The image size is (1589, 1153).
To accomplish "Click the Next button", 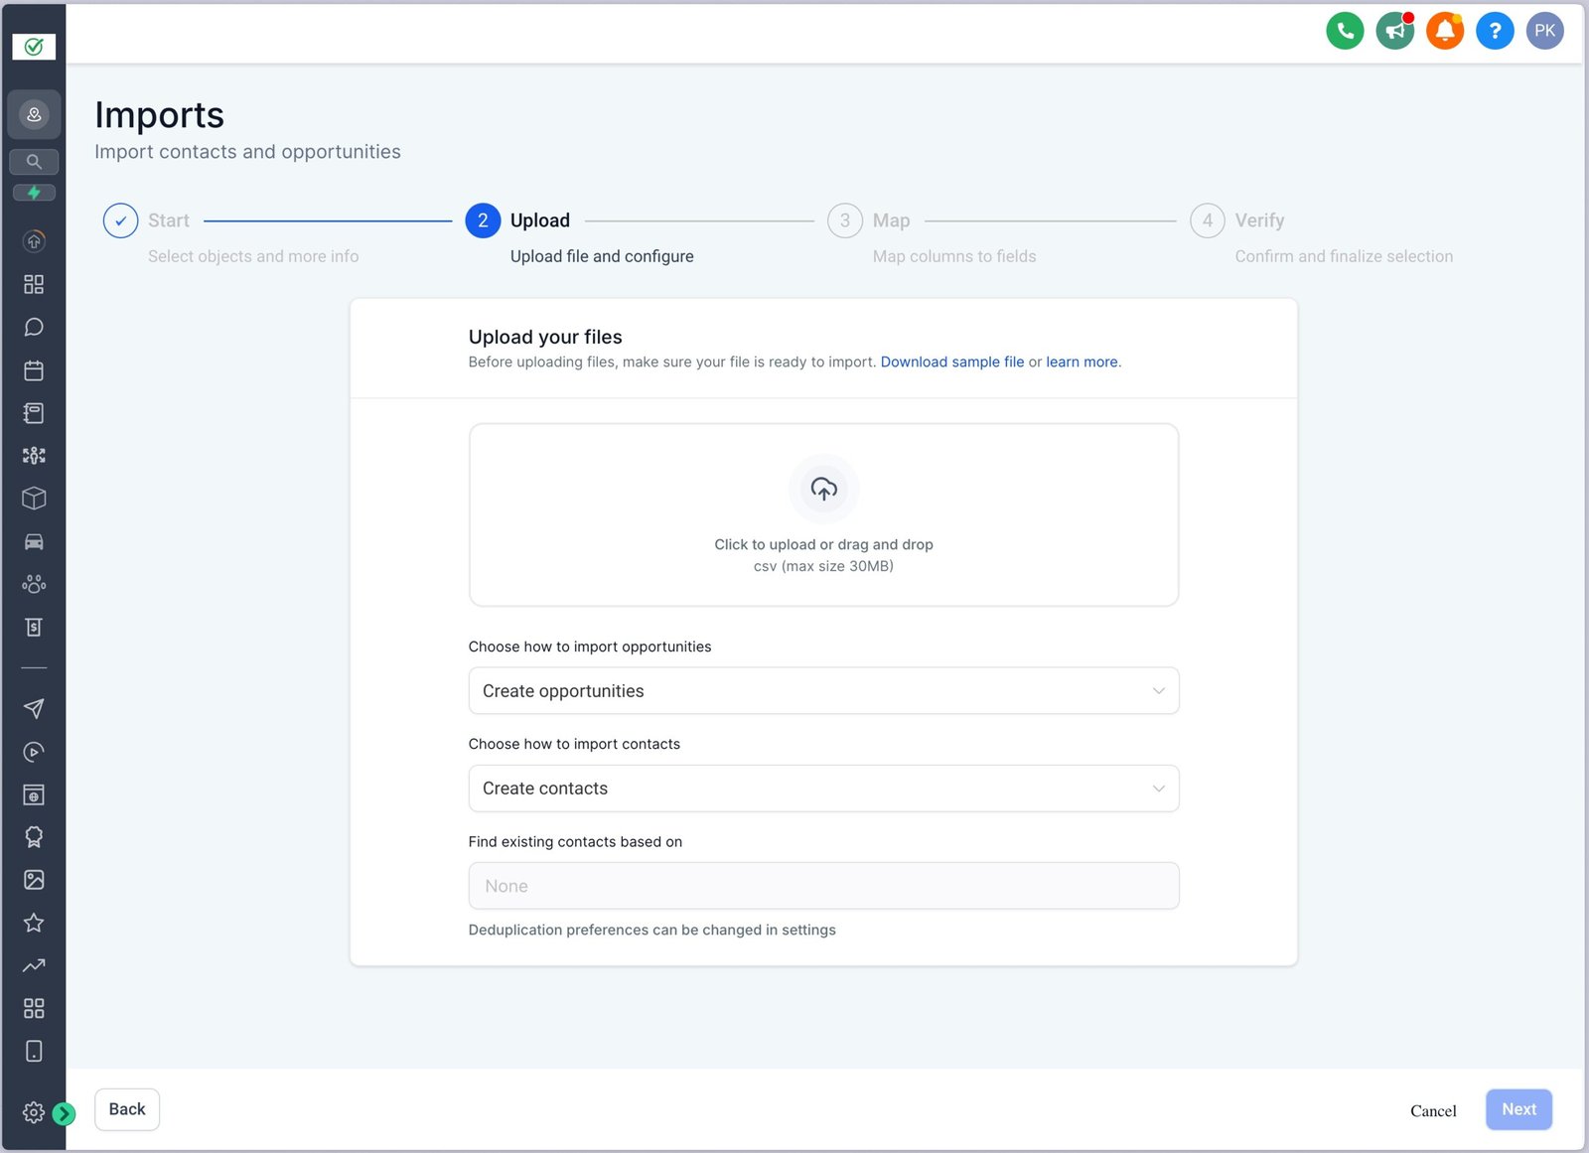I will (1518, 1109).
